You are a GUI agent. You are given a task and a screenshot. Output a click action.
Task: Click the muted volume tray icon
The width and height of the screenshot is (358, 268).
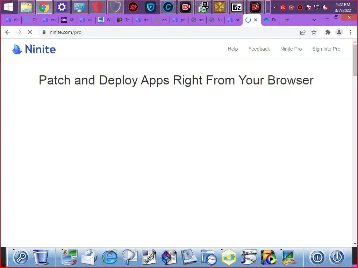pyautogui.click(x=325, y=8)
